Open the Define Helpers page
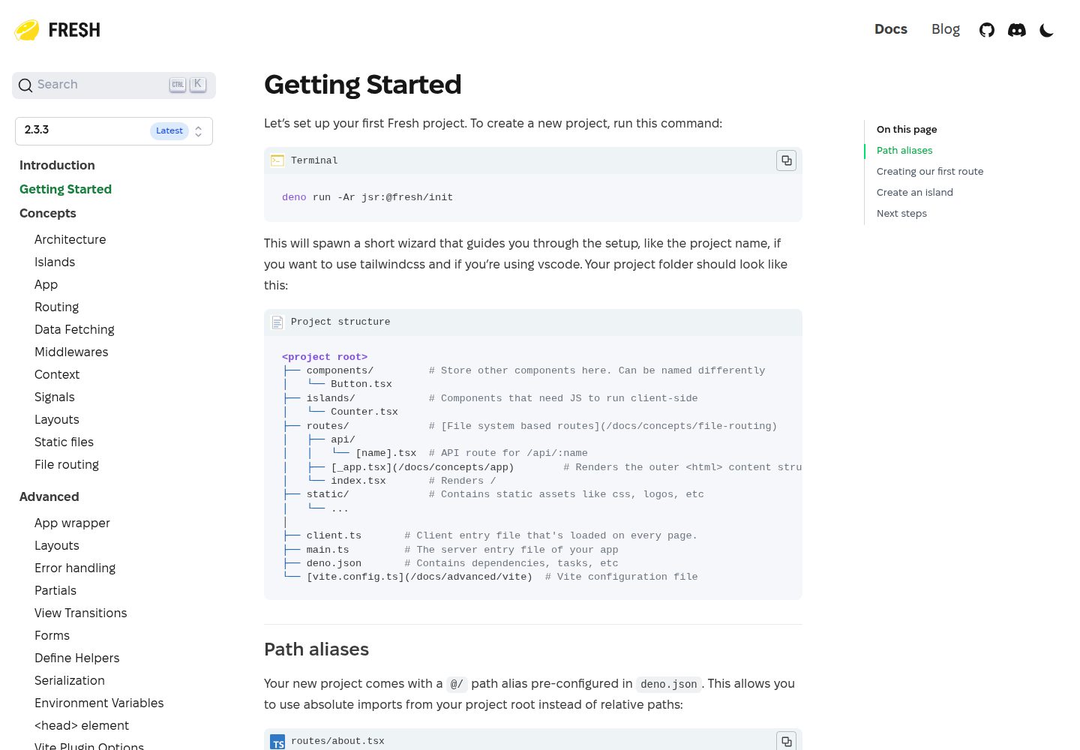 (x=77, y=658)
